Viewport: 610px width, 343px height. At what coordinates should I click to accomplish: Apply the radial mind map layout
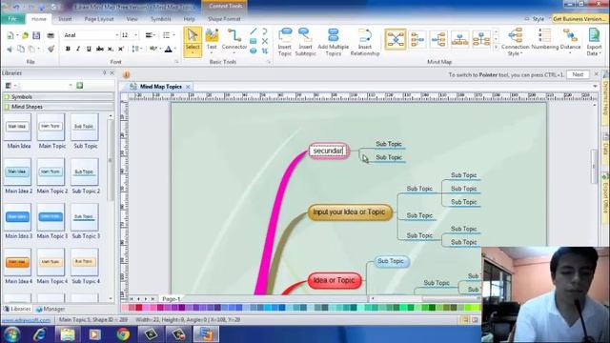[x=396, y=39]
